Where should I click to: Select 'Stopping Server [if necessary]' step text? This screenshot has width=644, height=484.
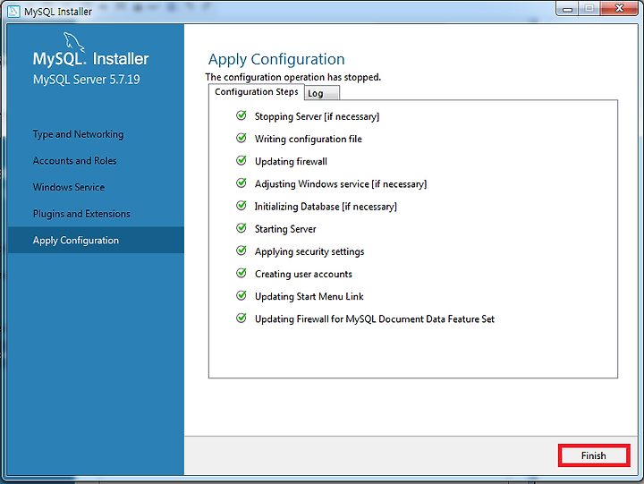pyautogui.click(x=317, y=116)
